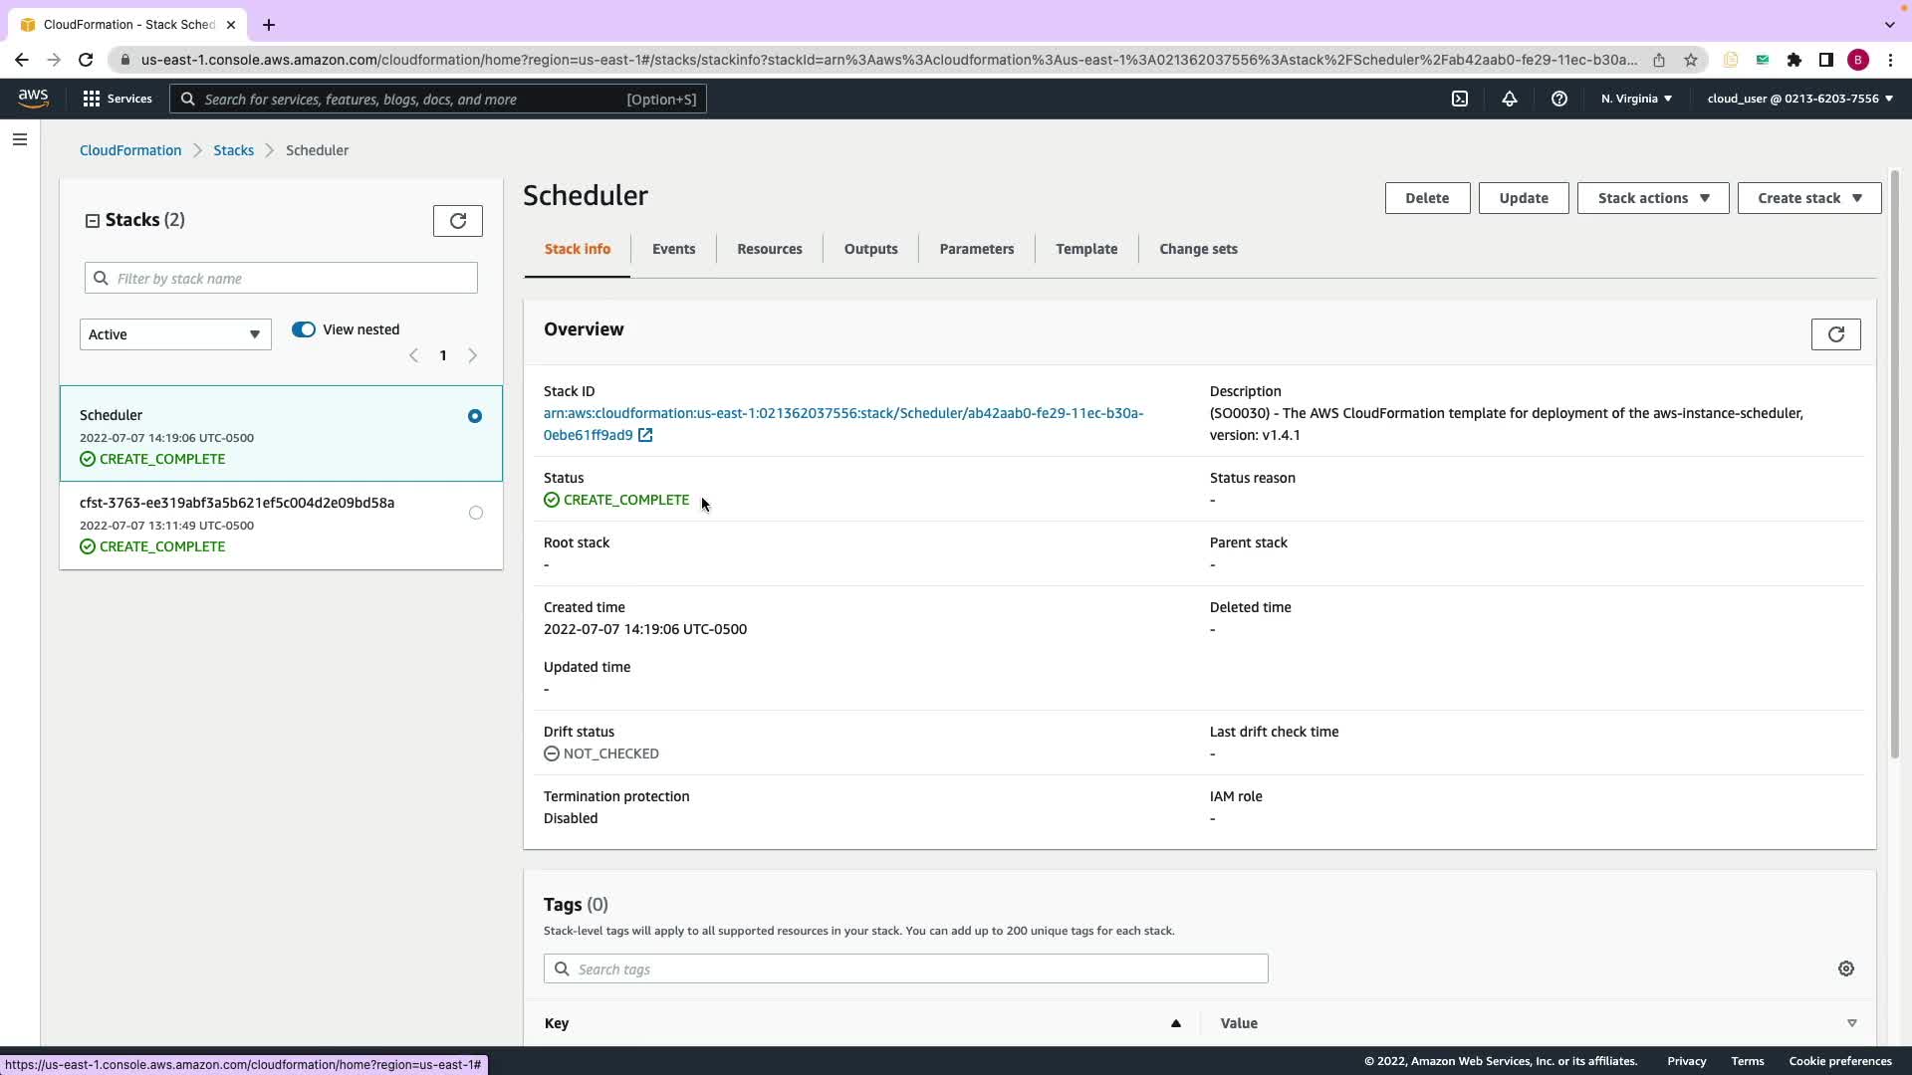Click the page vertical scrollbar
Viewport: 1912px width, 1075px height.
[1894, 463]
